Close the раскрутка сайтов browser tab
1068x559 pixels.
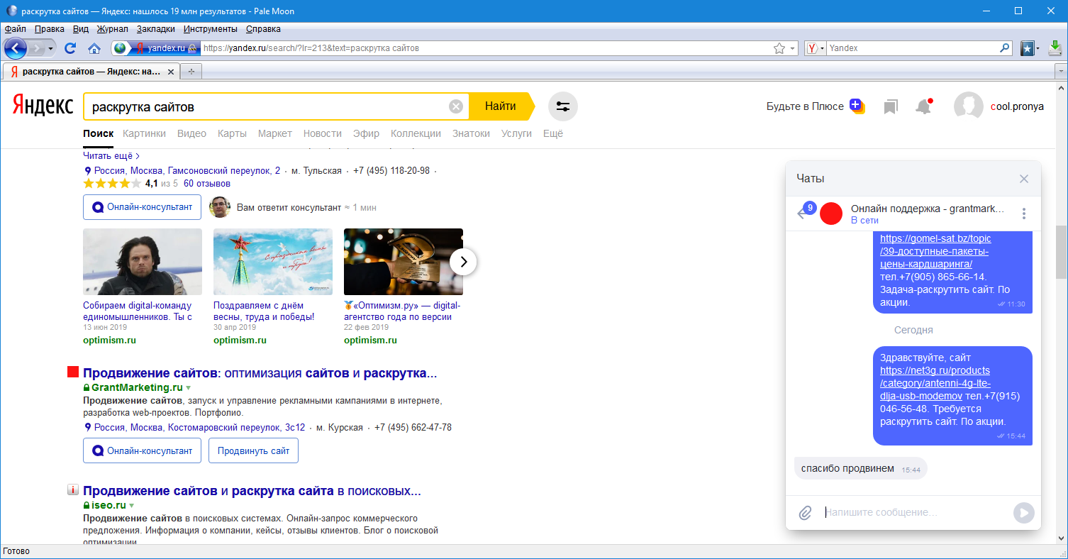click(x=170, y=72)
